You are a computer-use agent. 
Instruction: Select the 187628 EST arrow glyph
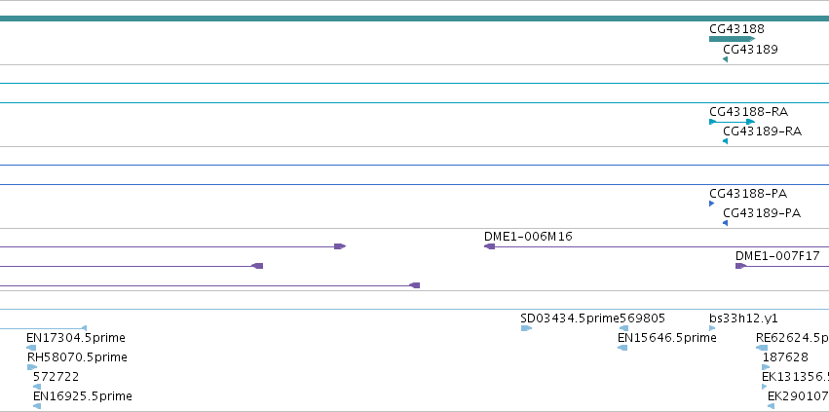coord(766,367)
